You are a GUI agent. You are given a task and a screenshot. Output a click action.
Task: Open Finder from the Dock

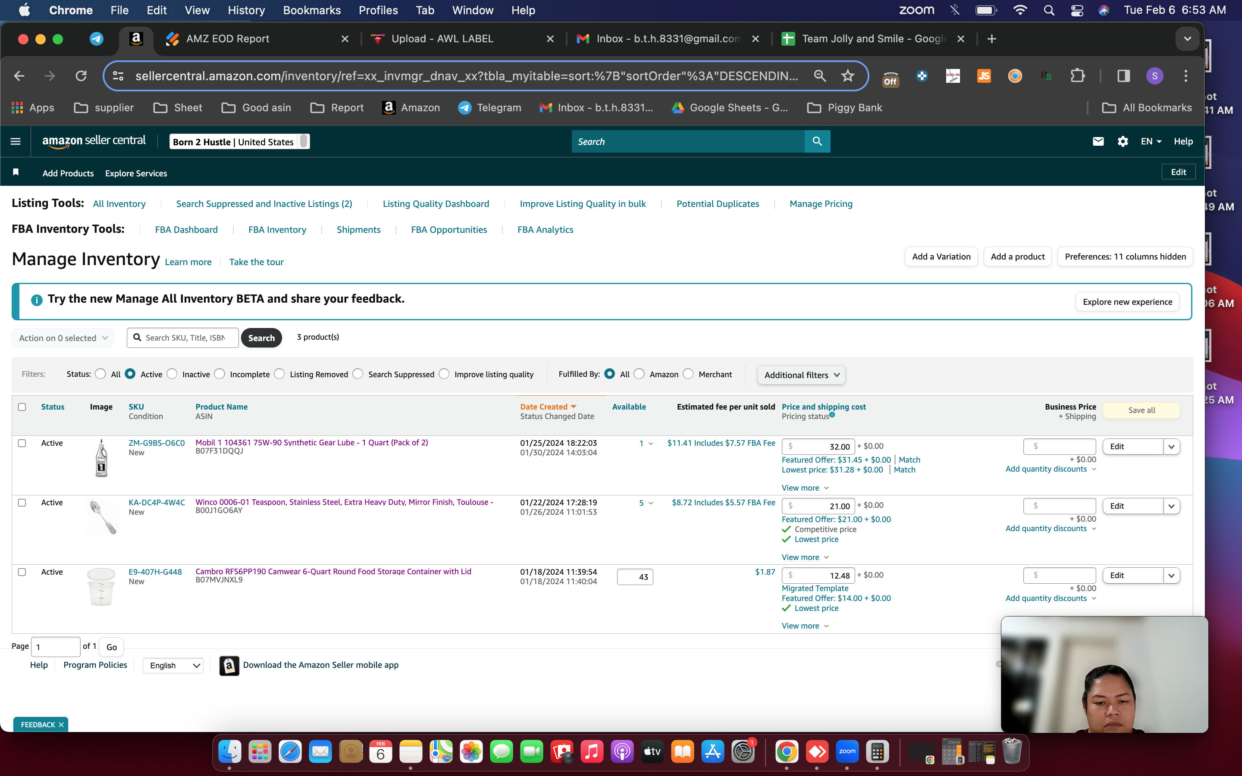tap(229, 752)
